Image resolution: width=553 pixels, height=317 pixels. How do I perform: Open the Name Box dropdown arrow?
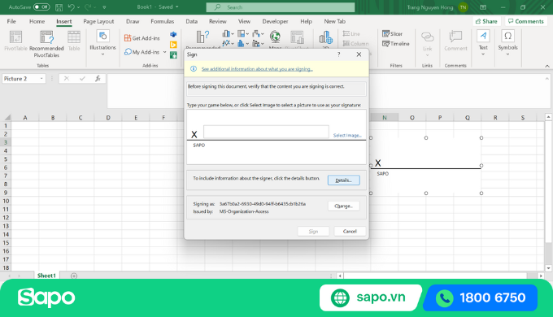pyautogui.click(x=41, y=79)
